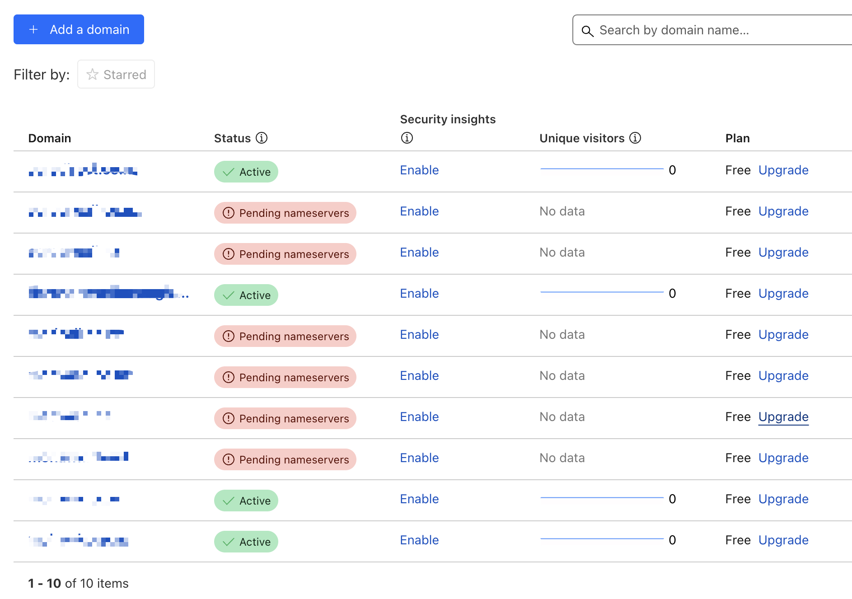Toggle the Starred filter

[x=116, y=75]
